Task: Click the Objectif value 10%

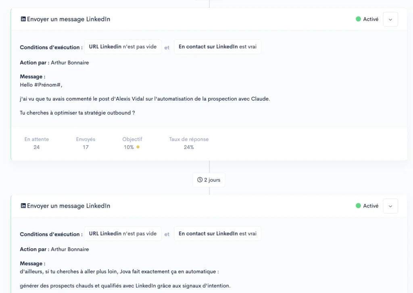Action: (x=129, y=147)
